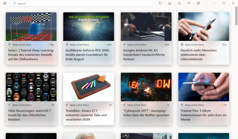Click the '18m' timestamp
The height and width of the screenshot is (139, 238).
[x=52, y=45]
